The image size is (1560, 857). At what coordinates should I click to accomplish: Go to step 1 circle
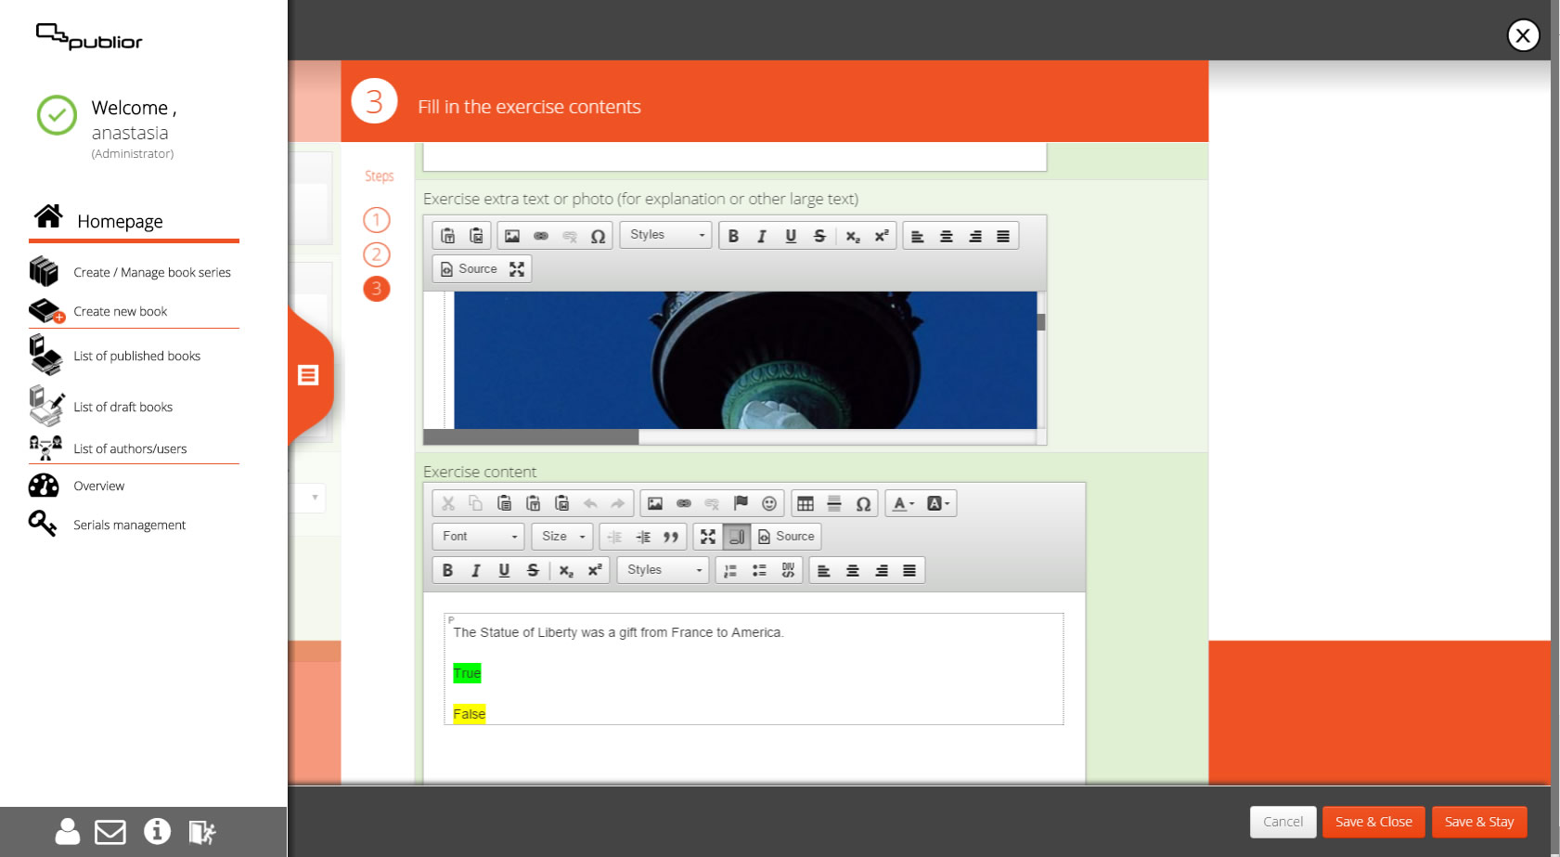coord(376,220)
